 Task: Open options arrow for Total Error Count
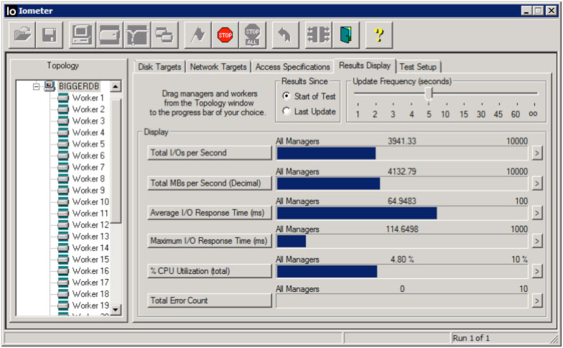point(537,301)
